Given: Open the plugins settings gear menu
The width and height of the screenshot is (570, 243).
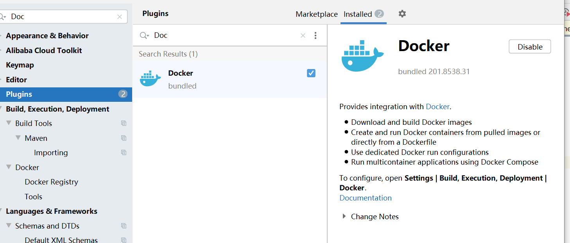Looking at the screenshot, I should (402, 14).
